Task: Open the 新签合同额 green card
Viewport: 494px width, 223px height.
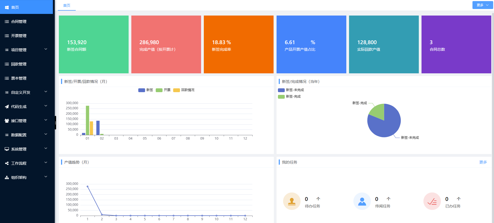Action: click(x=94, y=44)
